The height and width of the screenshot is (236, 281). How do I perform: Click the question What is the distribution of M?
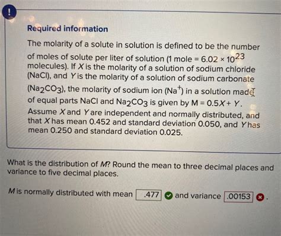coord(59,164)
